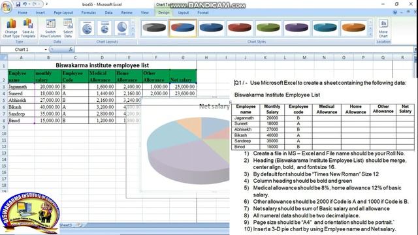This screenshot has width=418, height=235.
Task: Save the workbook from quick access toolbar
Action: click(x=18, y=5)
